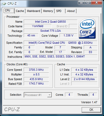Click the Intel Core 2 Quad logo

click(x=87, y=28)
